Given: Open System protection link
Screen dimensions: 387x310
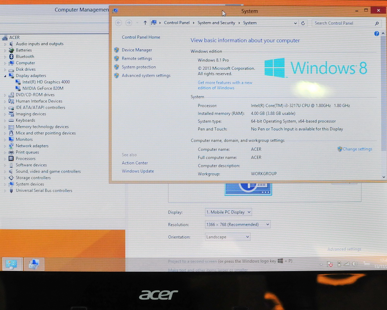Looking at the screenshot, I should click(139, 67).
